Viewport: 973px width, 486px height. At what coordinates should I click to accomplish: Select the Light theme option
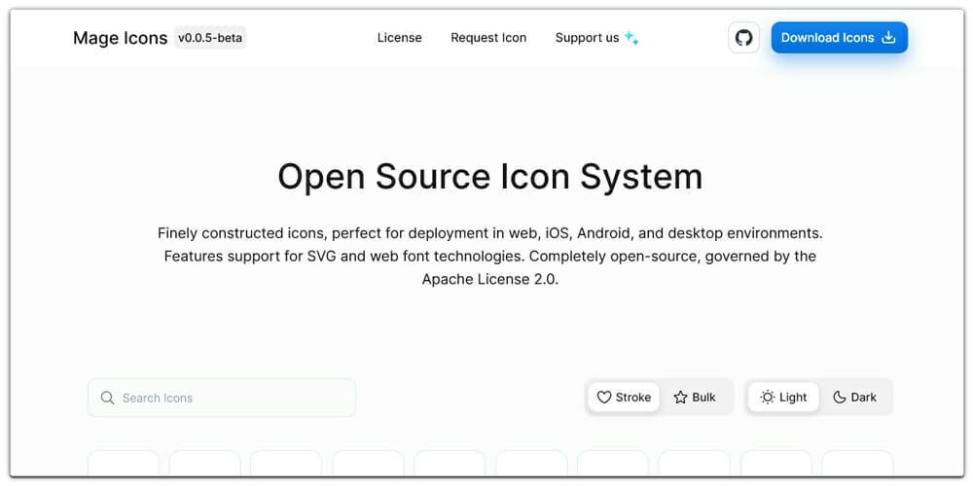coord(783,398)
